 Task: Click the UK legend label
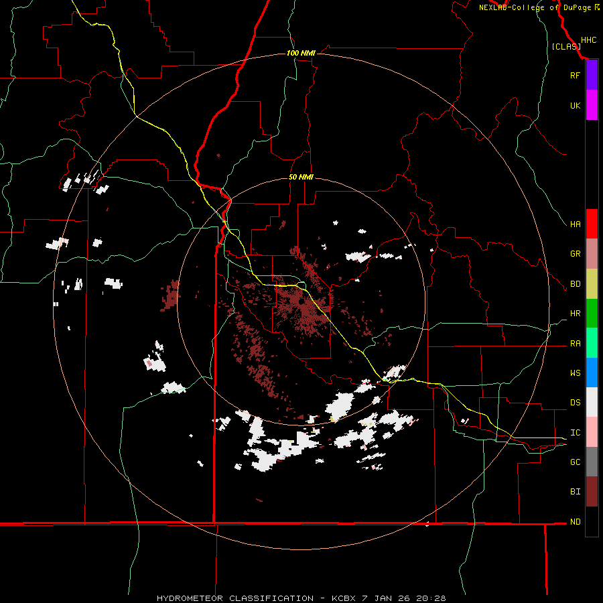[x=575, y=105]
